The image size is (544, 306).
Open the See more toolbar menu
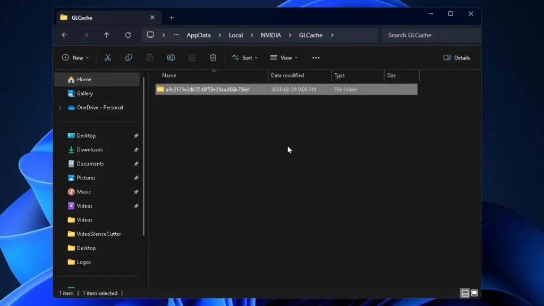(316, 57)
